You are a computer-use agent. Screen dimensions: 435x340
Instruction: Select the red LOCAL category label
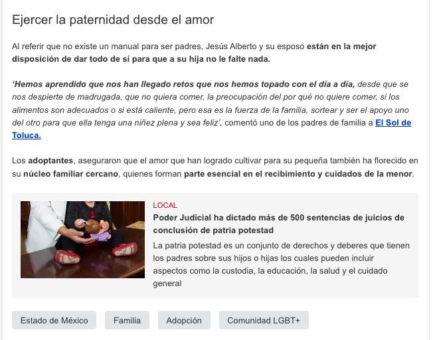pos(165,205)
